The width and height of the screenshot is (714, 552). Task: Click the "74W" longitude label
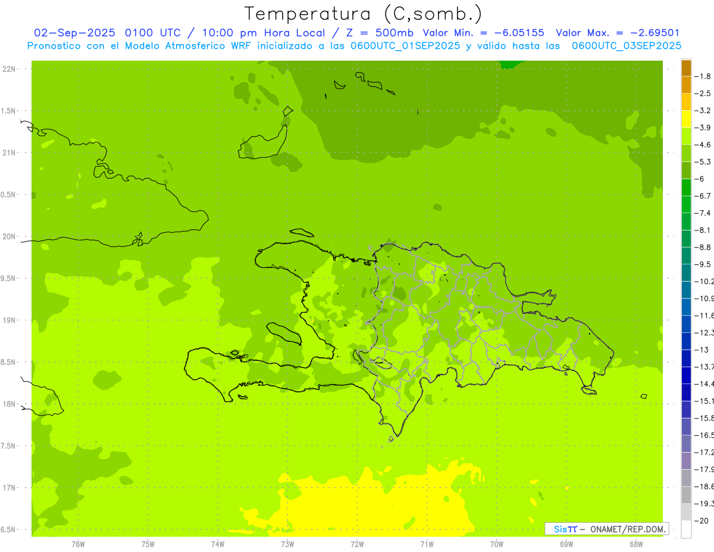[x=218, y=544]
